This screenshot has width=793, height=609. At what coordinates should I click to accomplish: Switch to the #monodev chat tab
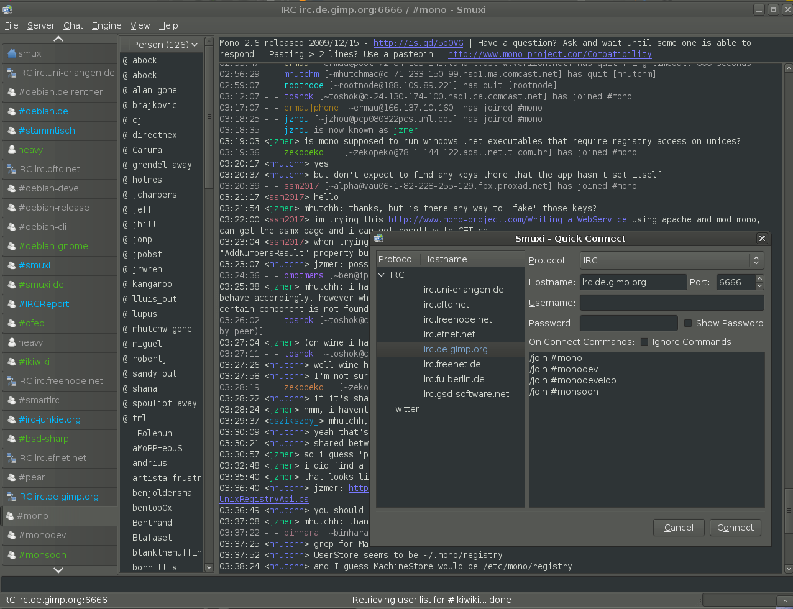point(59,535)
